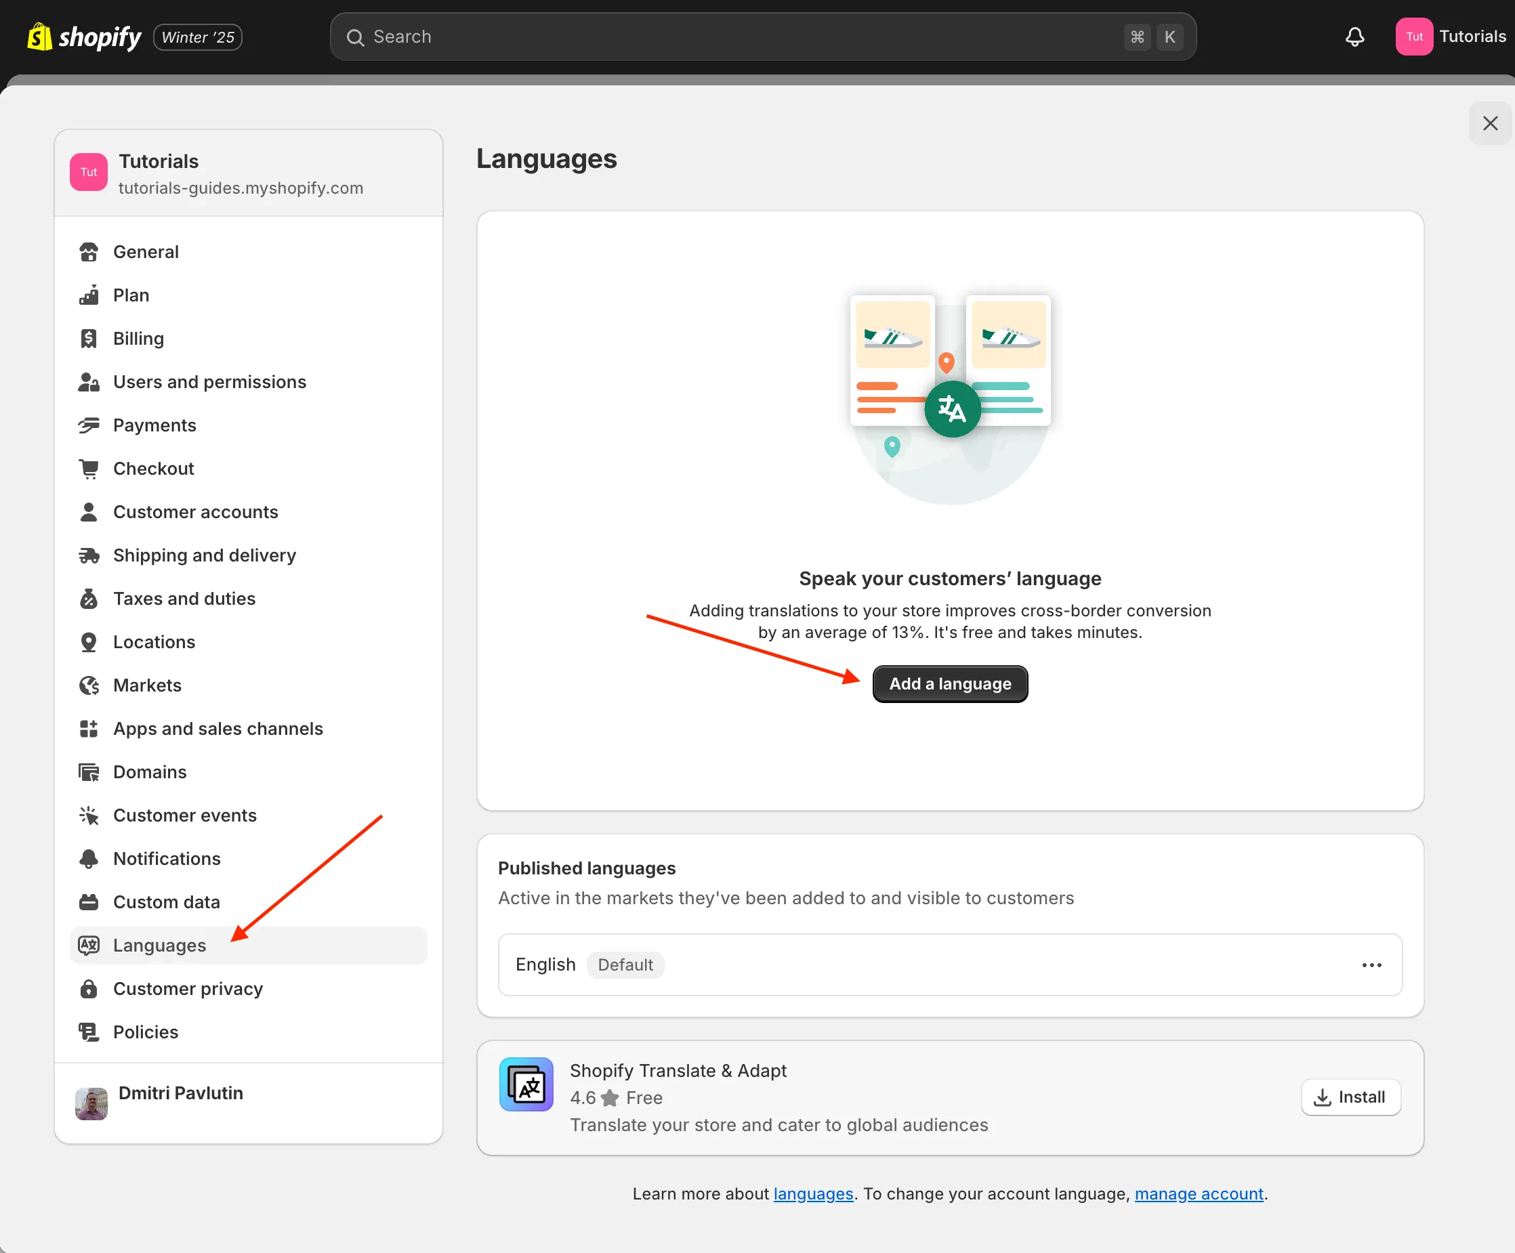Click the manage account link
The height and width of the screenshot is (1253, 1515).
click(1199, 1194)
